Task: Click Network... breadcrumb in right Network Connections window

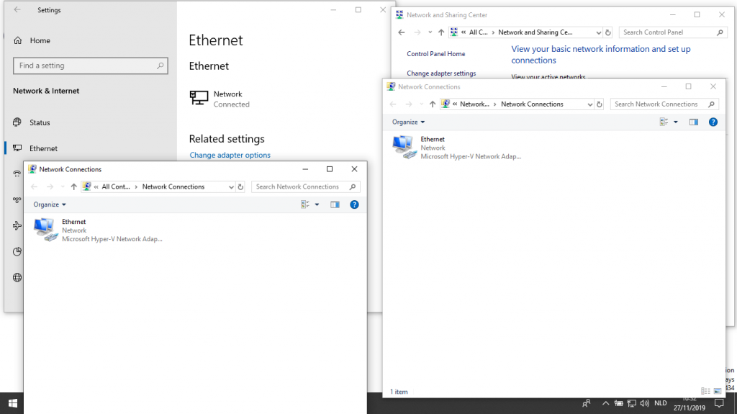Action: [x=474, y=104]
